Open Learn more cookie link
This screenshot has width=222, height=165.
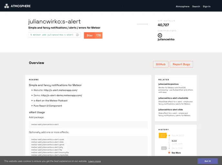(x=95, y=161)
